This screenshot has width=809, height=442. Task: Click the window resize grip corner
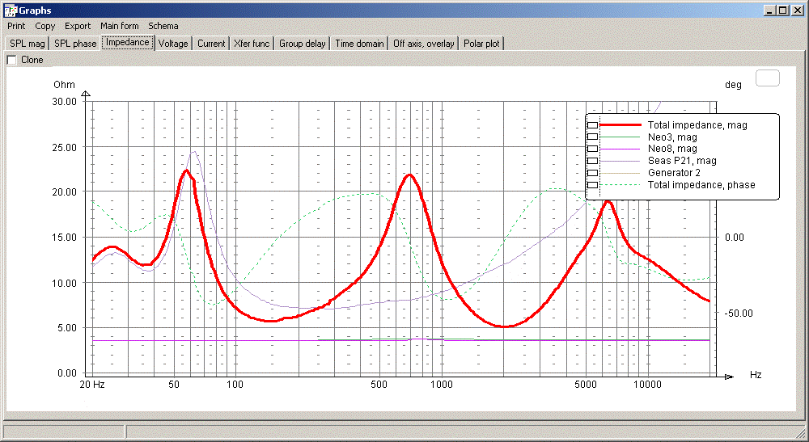click(799, 431)
